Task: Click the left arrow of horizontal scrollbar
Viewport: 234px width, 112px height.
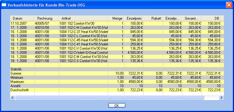Action: (13, 98)
